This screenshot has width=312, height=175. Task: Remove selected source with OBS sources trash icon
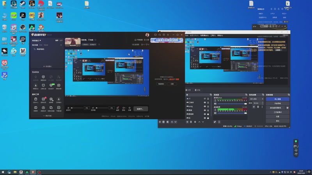click(191, 122)
